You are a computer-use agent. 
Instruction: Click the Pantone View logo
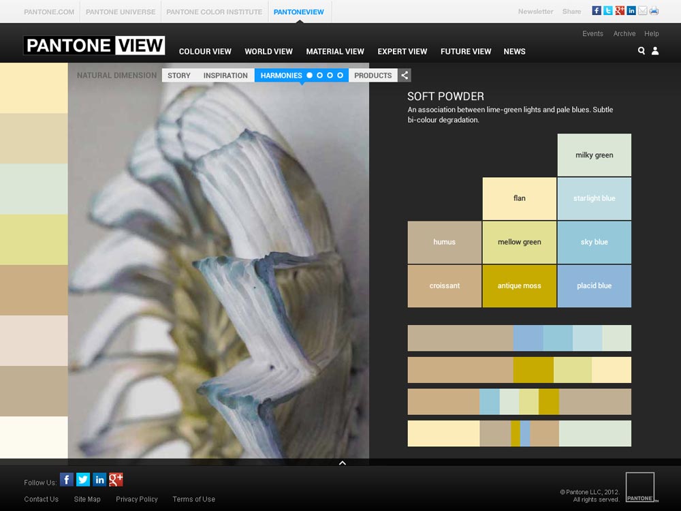pos(94,45)
